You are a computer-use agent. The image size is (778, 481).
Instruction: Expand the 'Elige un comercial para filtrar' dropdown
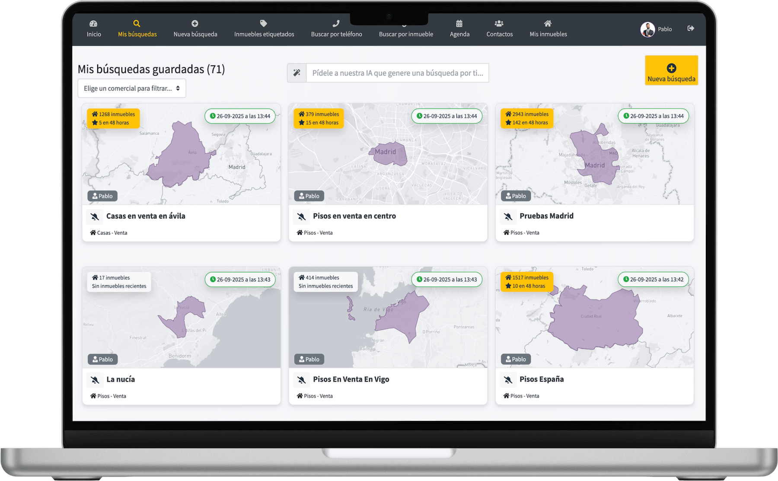pos(132,88)
